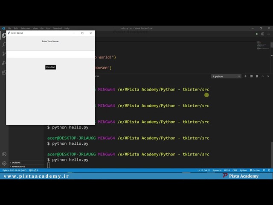Open the Explorer icon in activity bar
Image resolution: width=273 pixels, height=205 pixels.
click(4, 35)
